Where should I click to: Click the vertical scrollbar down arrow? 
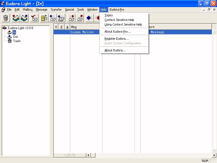pyautogui.click(x=214, y=151)
